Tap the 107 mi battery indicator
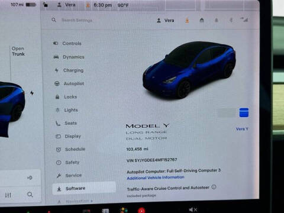284x213 pixels. click(23, 4)
